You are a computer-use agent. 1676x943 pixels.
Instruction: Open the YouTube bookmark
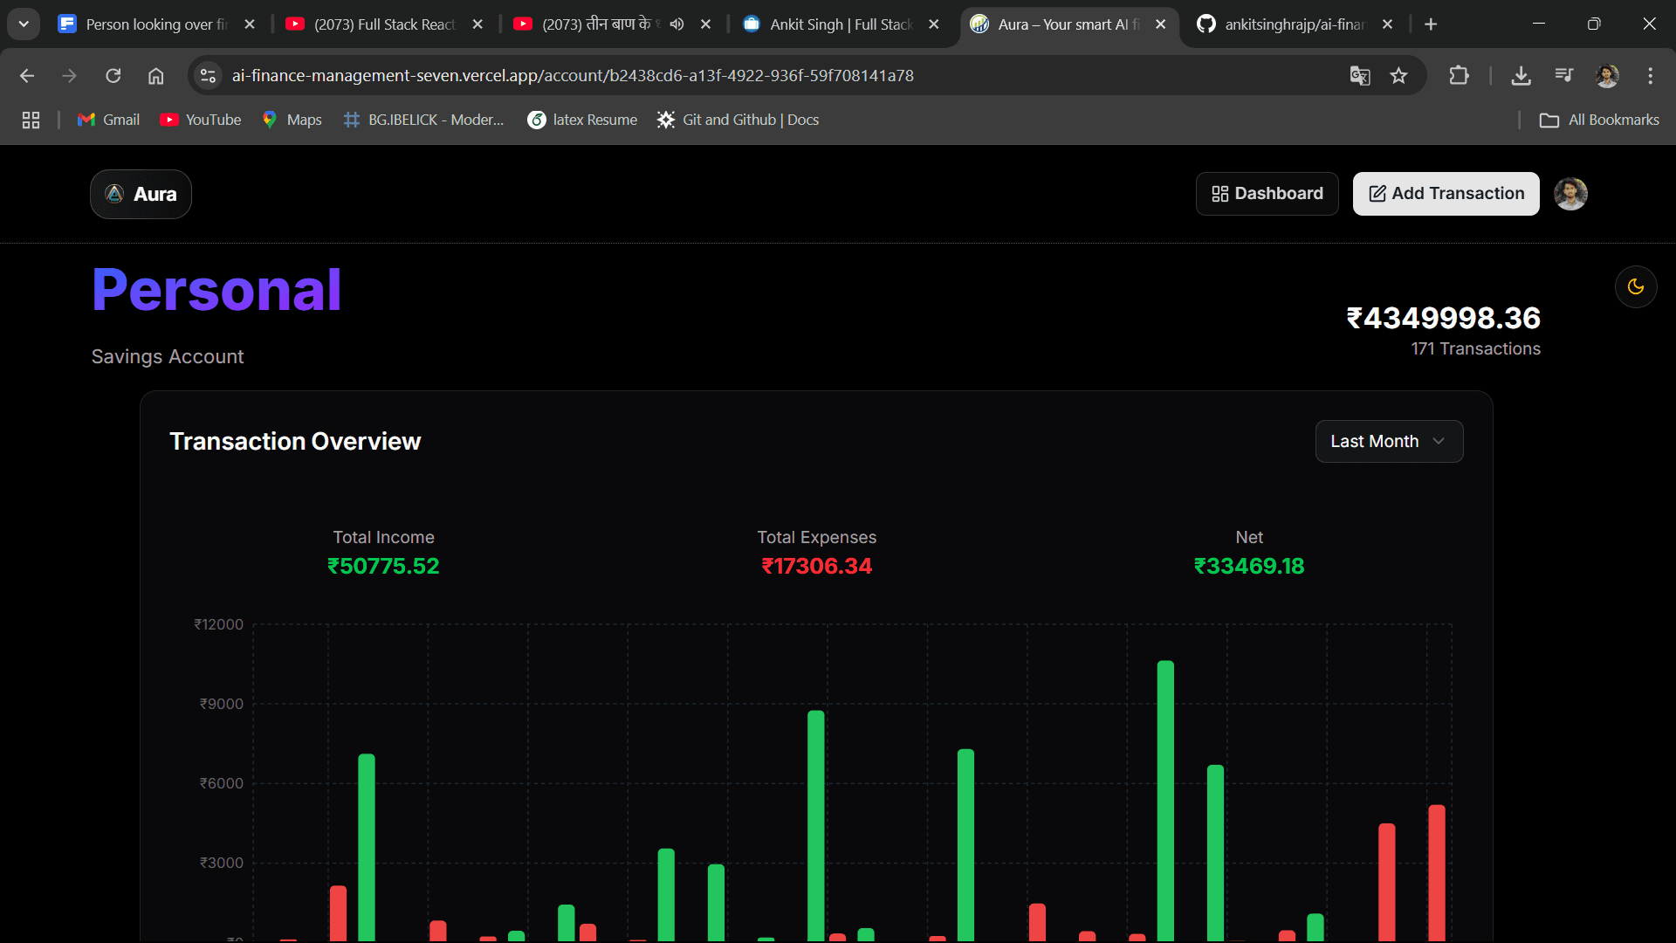click(201, 120)
